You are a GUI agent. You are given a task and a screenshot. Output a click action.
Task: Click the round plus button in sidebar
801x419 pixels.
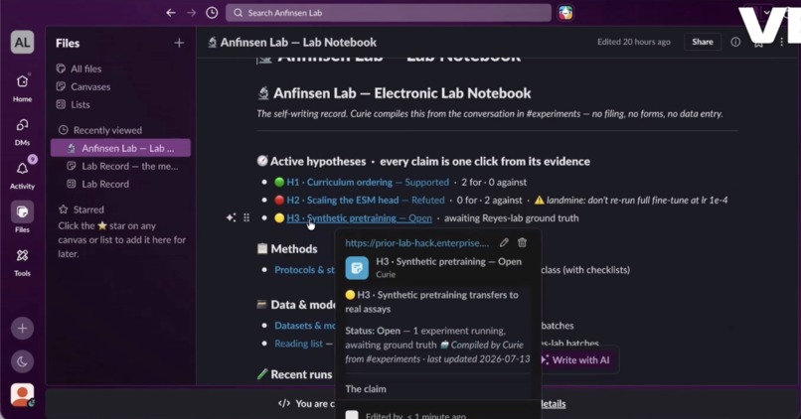22,329
